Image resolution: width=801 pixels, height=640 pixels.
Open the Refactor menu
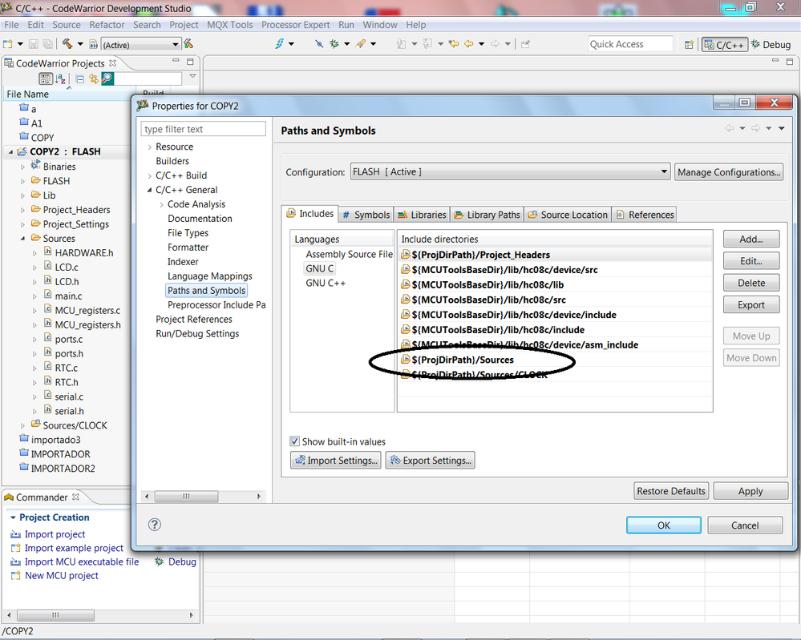[107, 25]
